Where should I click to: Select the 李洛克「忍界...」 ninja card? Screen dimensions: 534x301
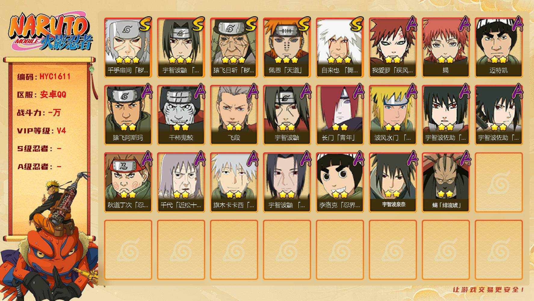340,182
